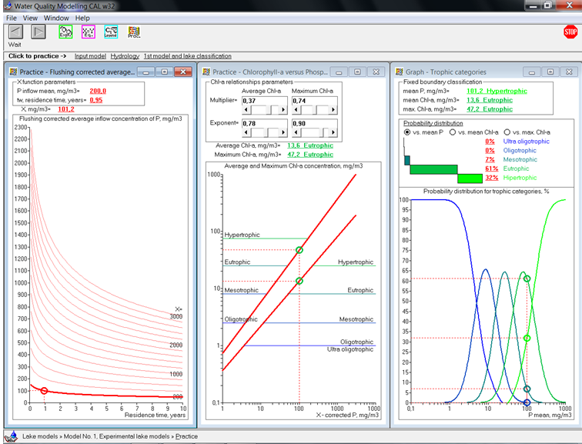Open the X=Y Eq. equation icon
The height and width of the screenshot is (444, 582).
(89, 32)
